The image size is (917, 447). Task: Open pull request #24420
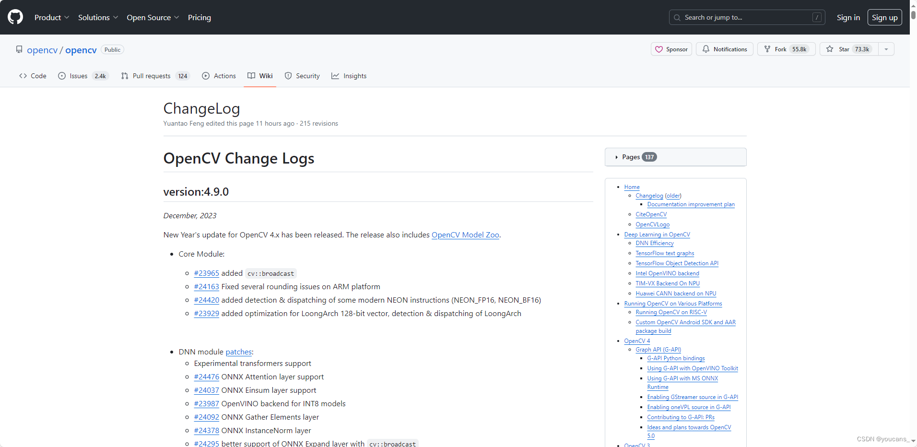[x=207, y=300]
